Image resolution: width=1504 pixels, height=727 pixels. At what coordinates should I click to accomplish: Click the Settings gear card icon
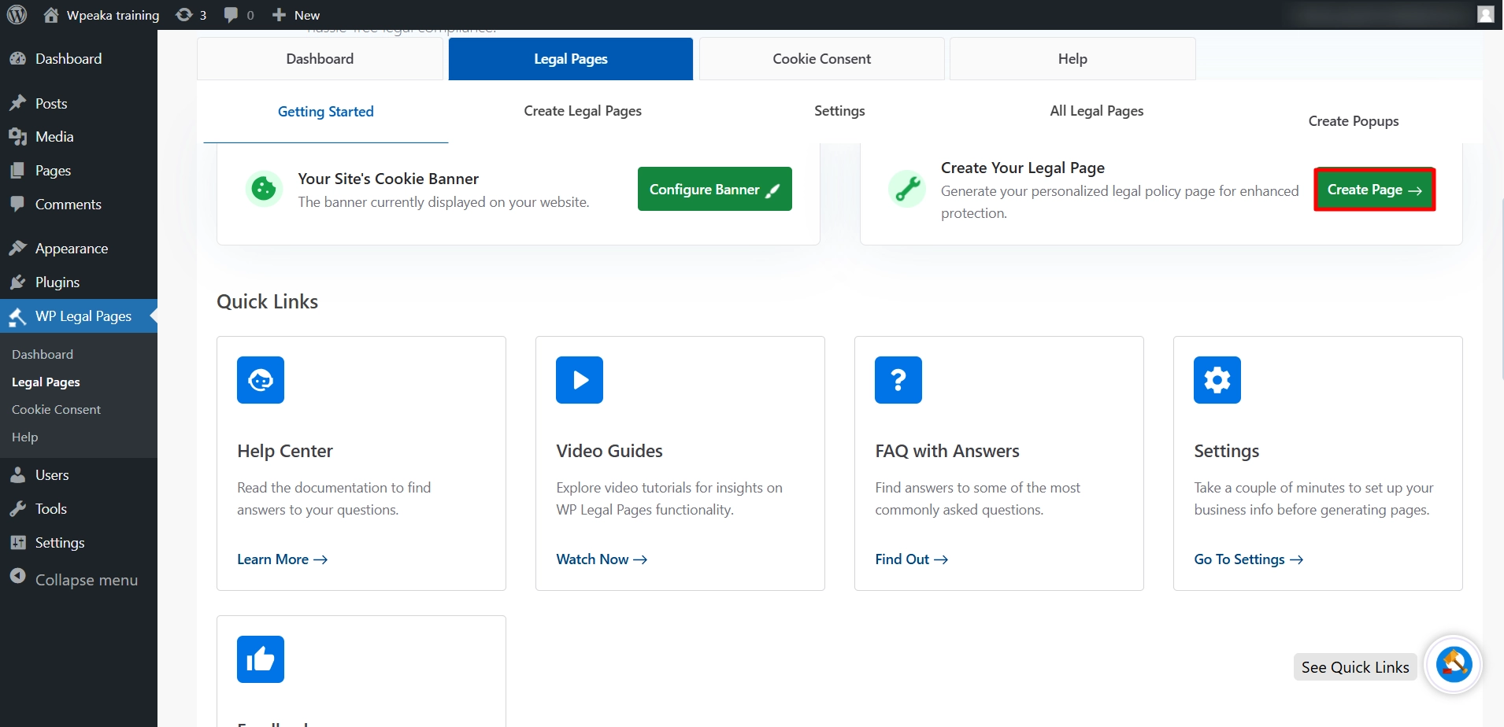pos(1217,380)
